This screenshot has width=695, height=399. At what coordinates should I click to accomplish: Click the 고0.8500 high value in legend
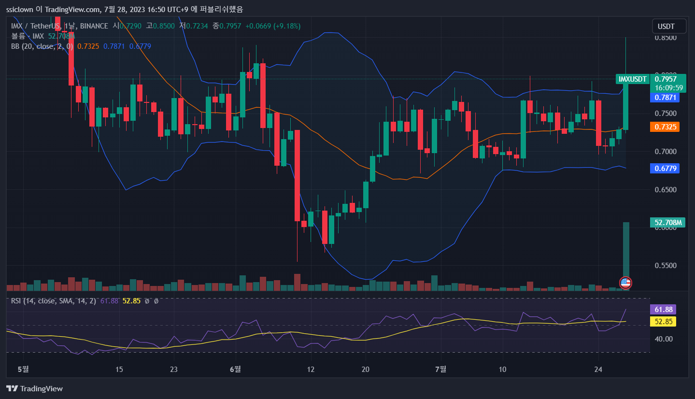(x=161, y=26)
